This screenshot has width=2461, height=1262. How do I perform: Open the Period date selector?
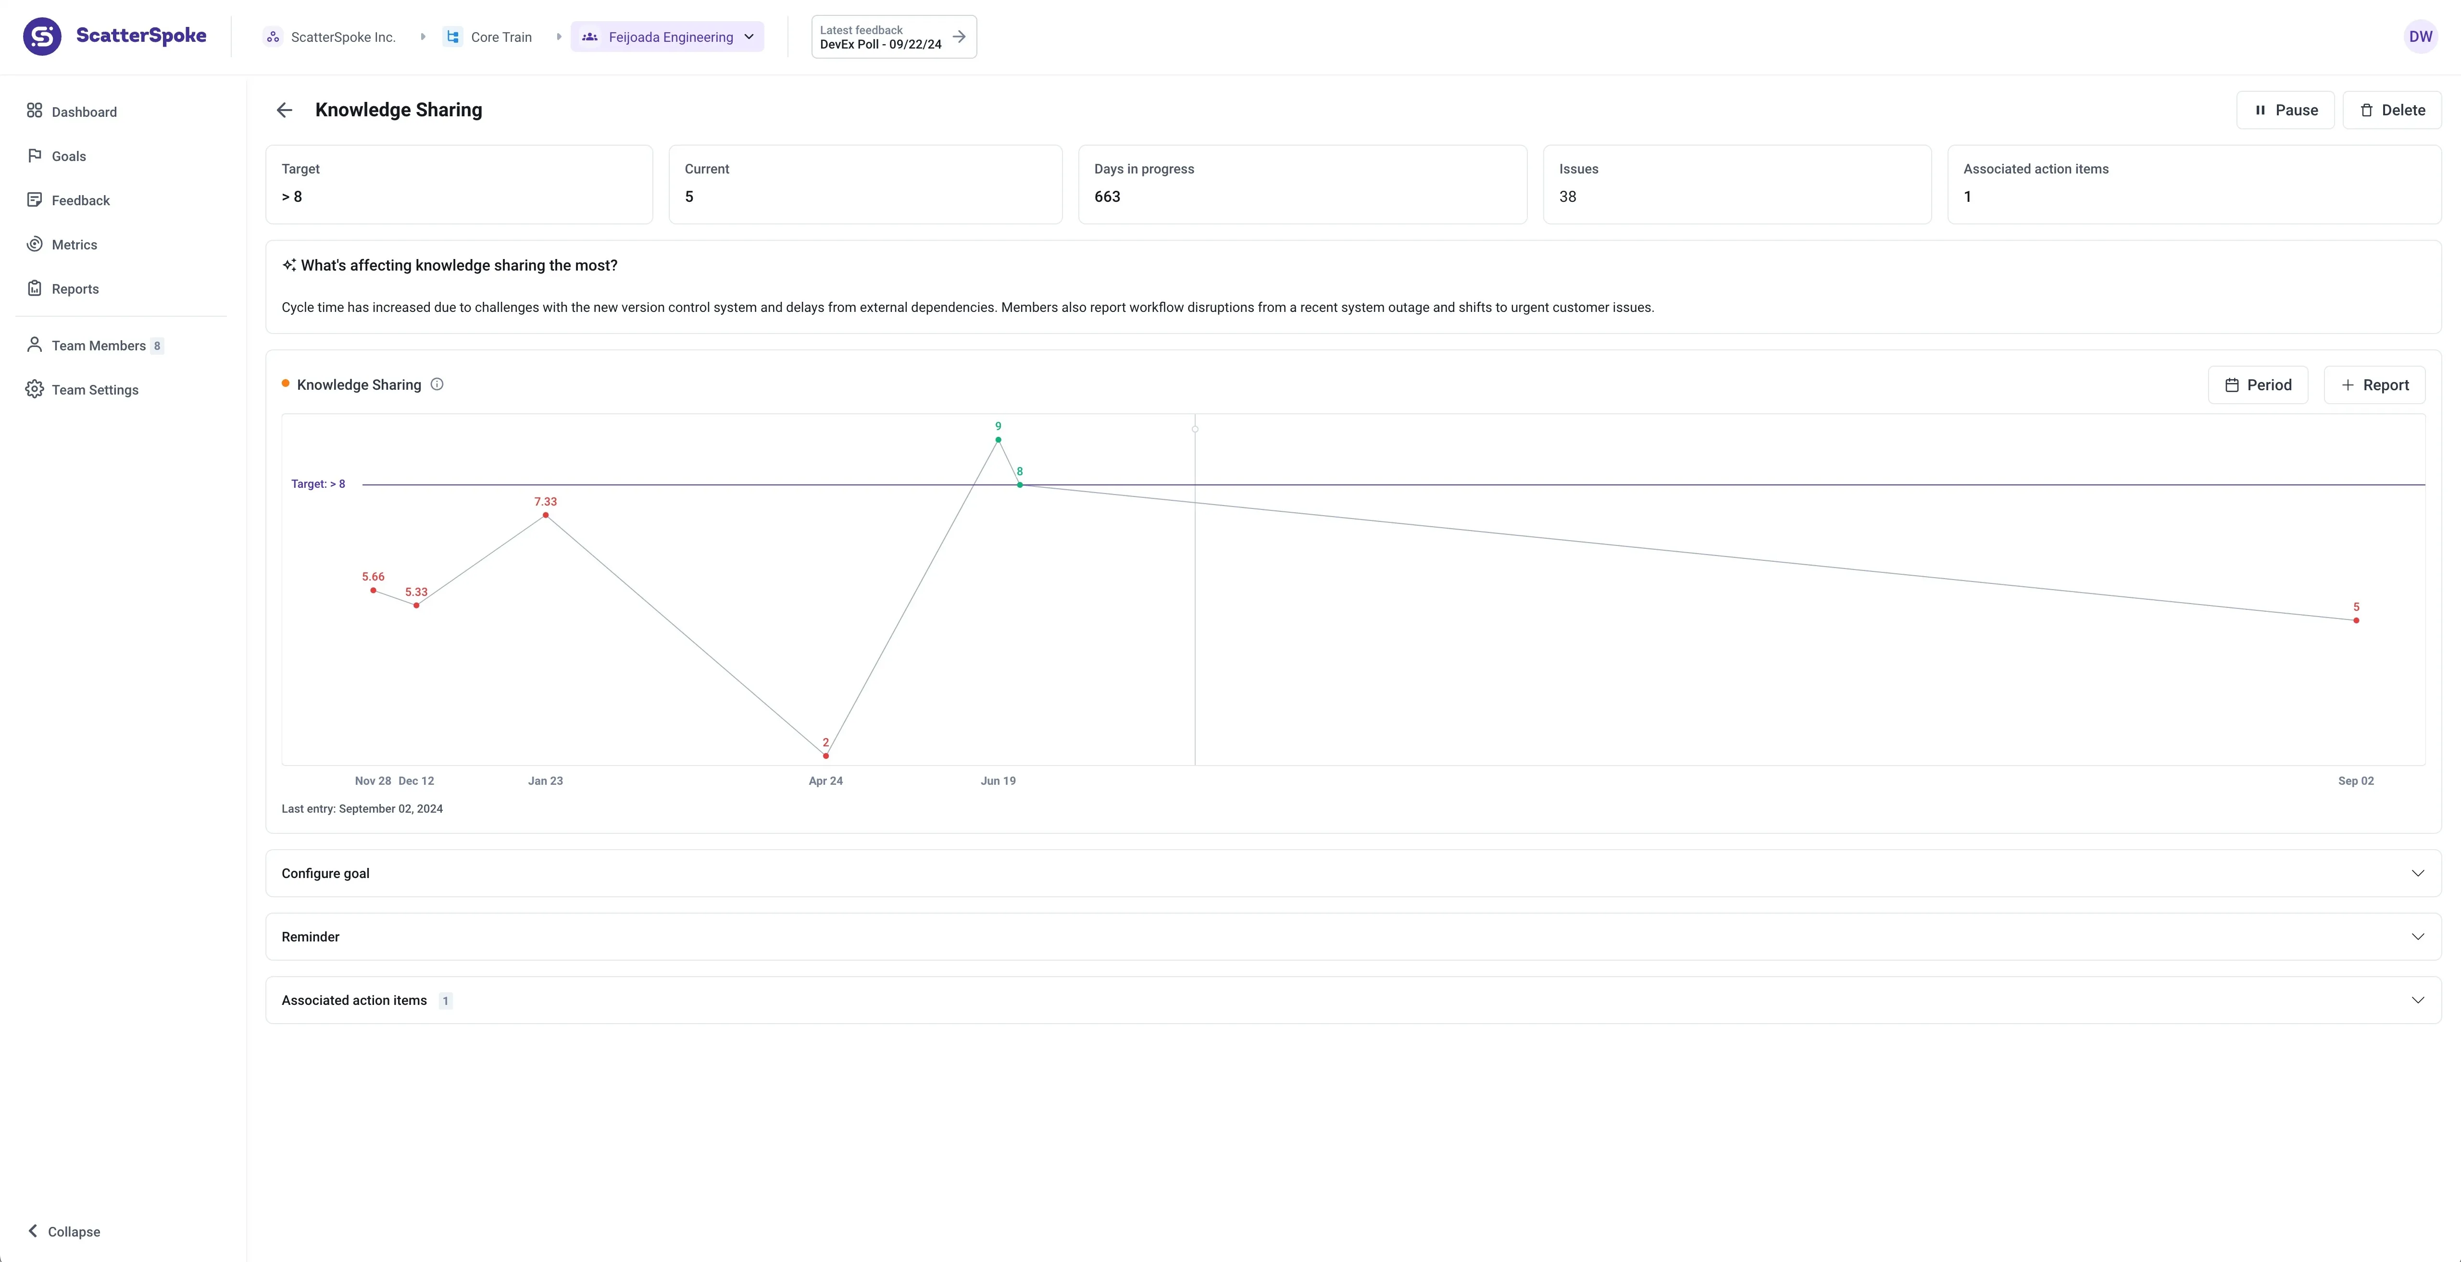click(2258, 385)
